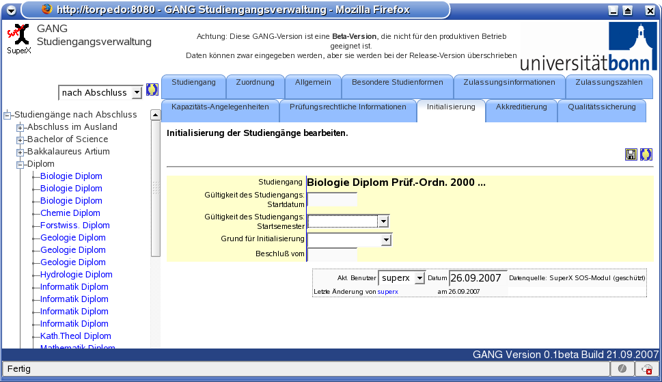Expand the 'Bachelor of Science' tree node

20,139
